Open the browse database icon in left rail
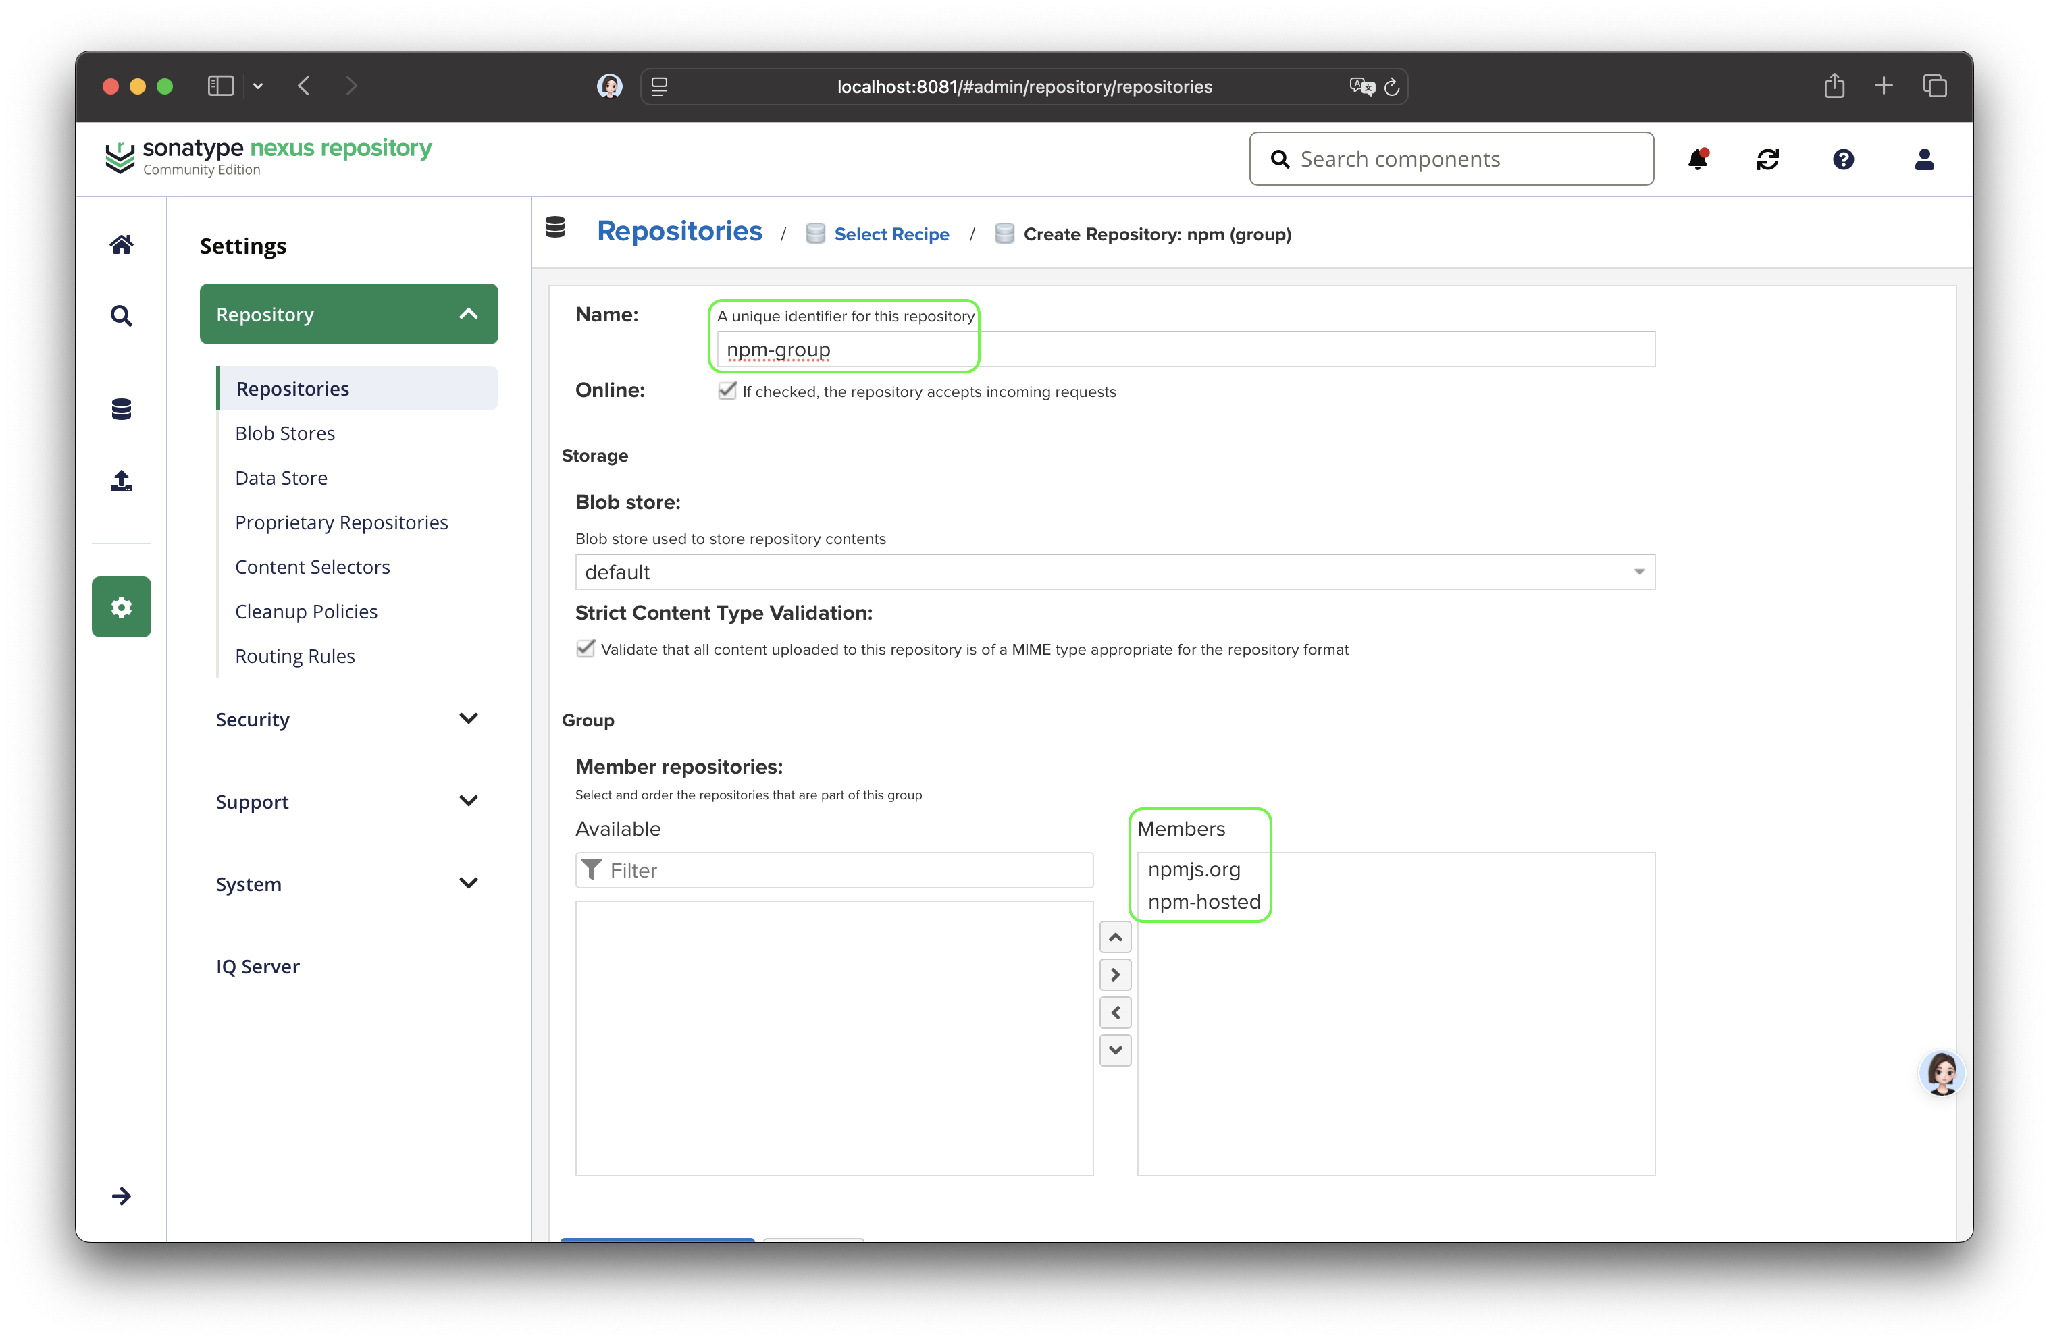The image size is (2049, 1342). (122, 409)
